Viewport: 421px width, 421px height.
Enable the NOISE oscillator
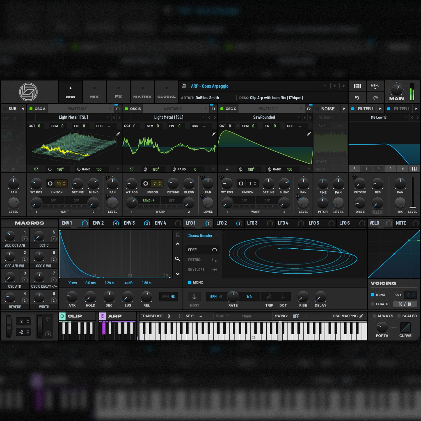tap(317, 109)
